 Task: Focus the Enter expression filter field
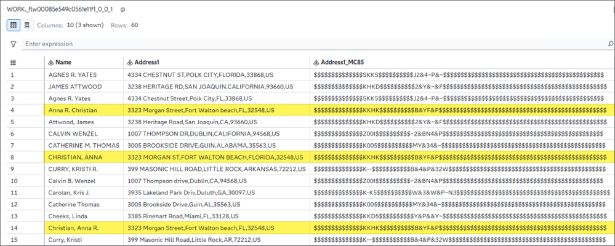314,44
